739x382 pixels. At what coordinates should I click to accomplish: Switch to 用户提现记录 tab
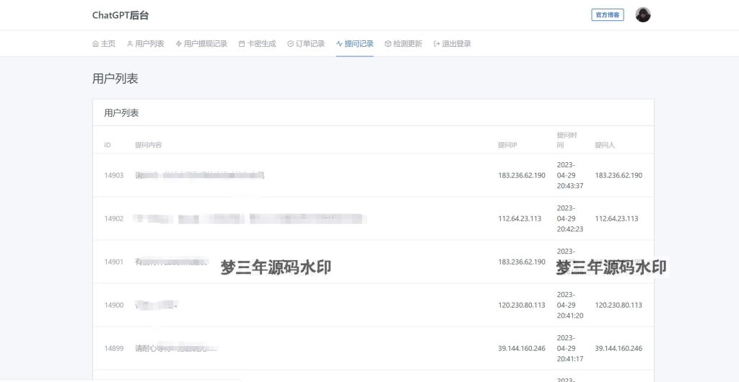(201, 44)
